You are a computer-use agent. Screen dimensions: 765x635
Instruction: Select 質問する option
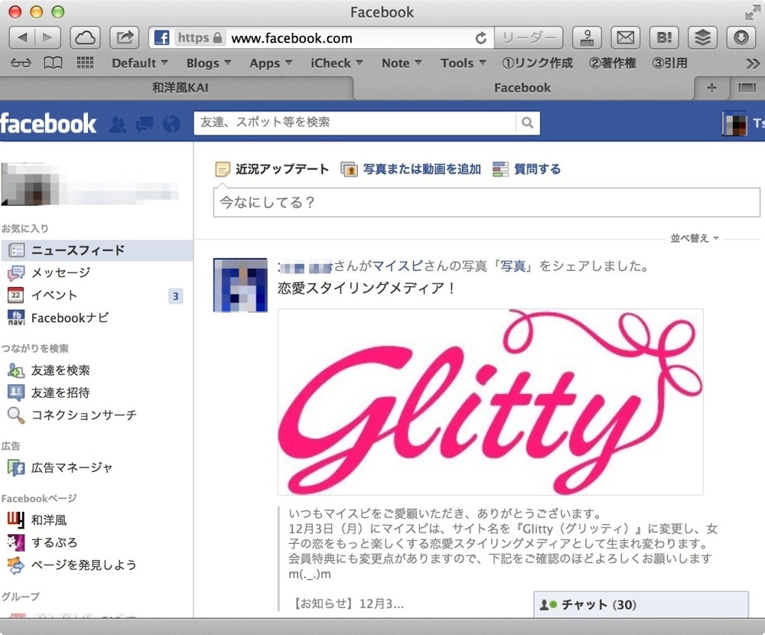[526, 169]
